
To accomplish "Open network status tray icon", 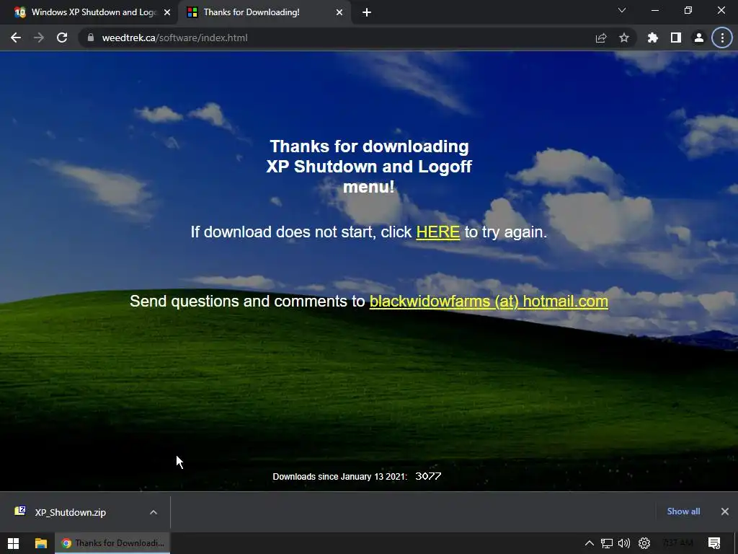I will tap(607, 543).
